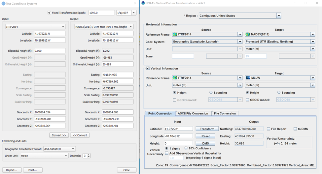This screenshot has width=322, height=174.
Task: Choose Sounding for the vertical source
Action: 211,93
